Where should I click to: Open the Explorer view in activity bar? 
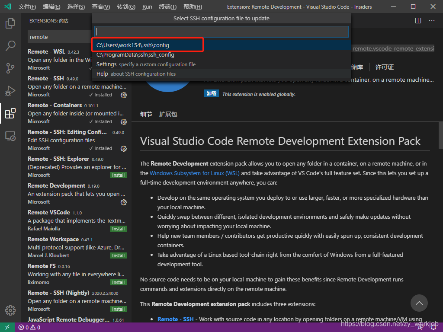point(10,23)
